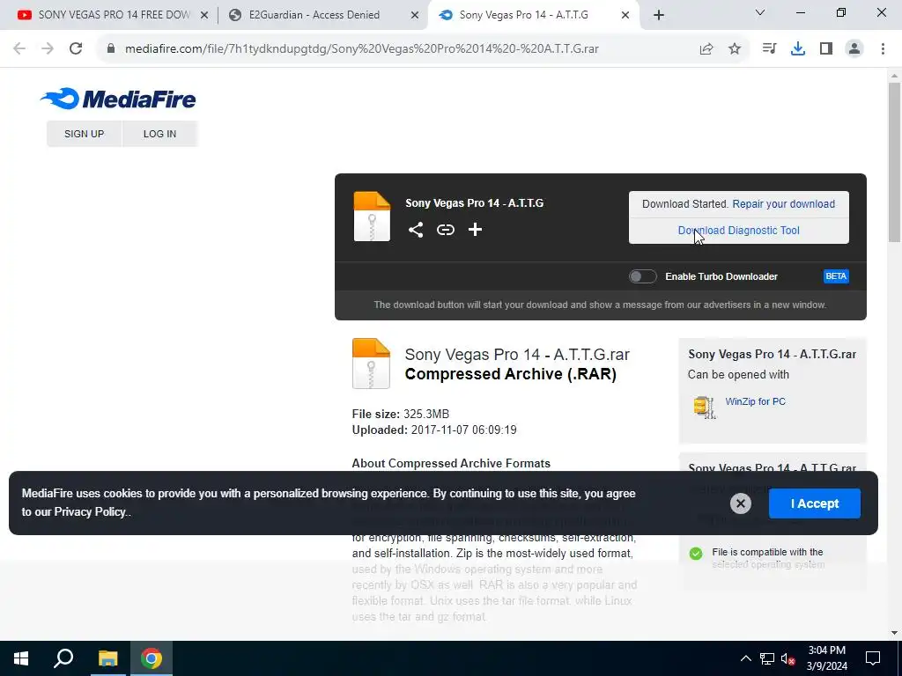Toggle Chrome side panel icon
The height and width of the screenshot is (676, 902).
click(826, 48)
